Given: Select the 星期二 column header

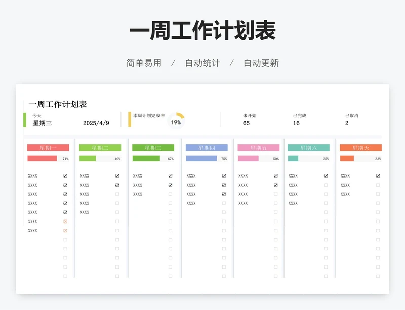Looking at the screenshot, I should pyautogui.click(x=100, y=148).
